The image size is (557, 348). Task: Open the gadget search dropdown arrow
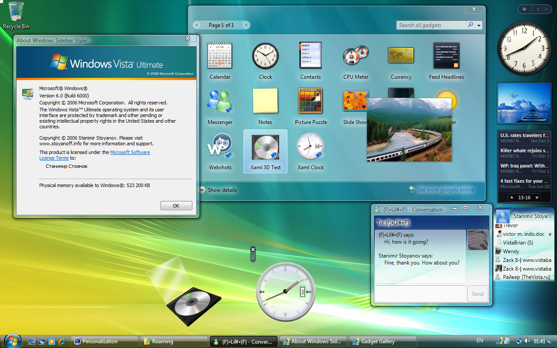(479, 25)
